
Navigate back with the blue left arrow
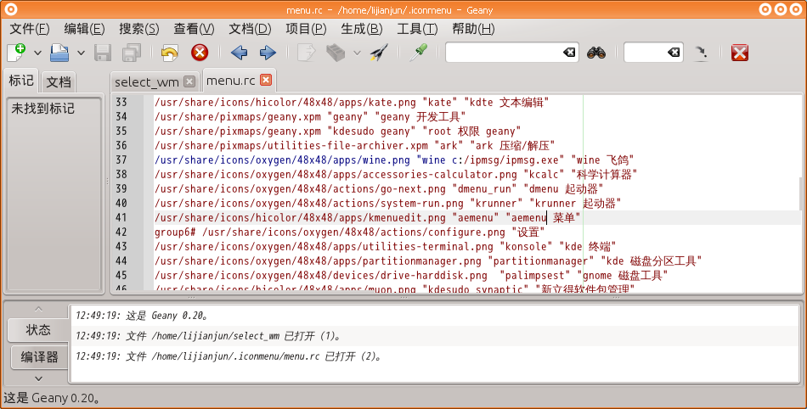coord(239,53)
